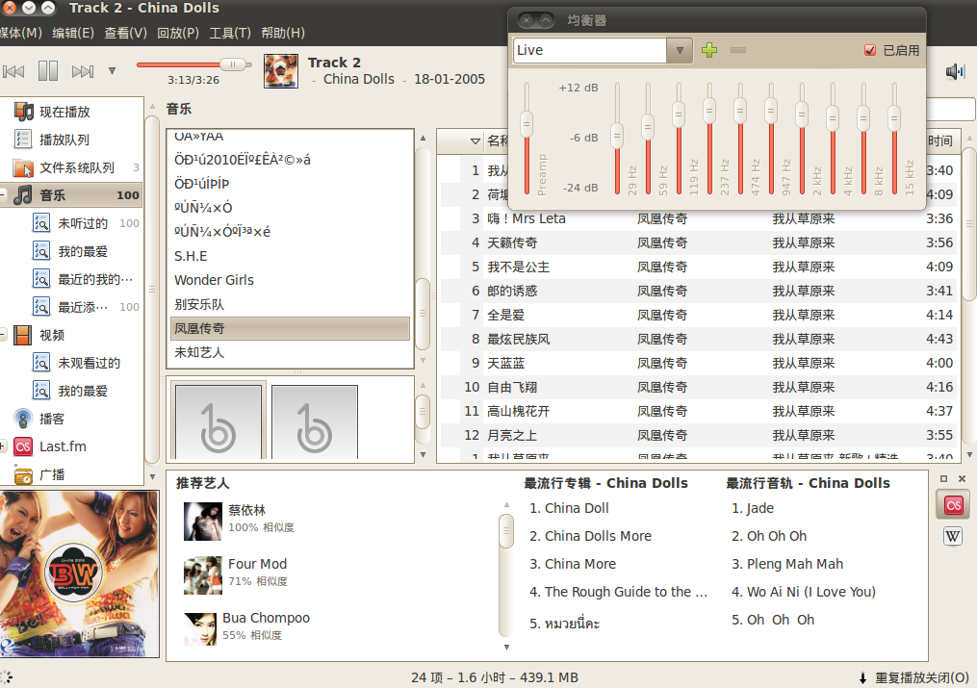Select artist S.H.E in list

click(290, 256)
